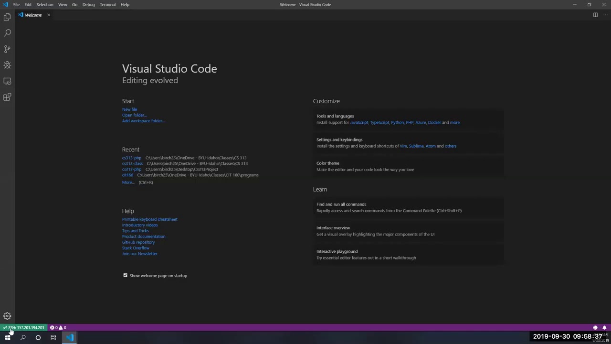This screenshot has height=344, width=611.
Task: Open GitHub repository link
Action: coord(138,242)
